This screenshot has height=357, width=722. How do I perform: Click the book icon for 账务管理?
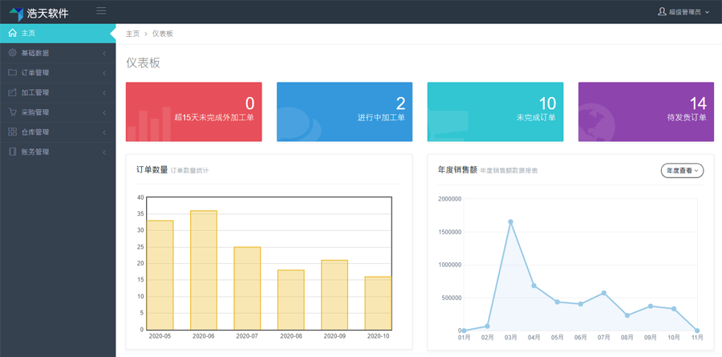pos(12,152)
